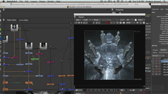This screenshot has height=94, width=168.
Task: Open the +1.2 zoom level dropdown
Action: click(x=122, y=20)
